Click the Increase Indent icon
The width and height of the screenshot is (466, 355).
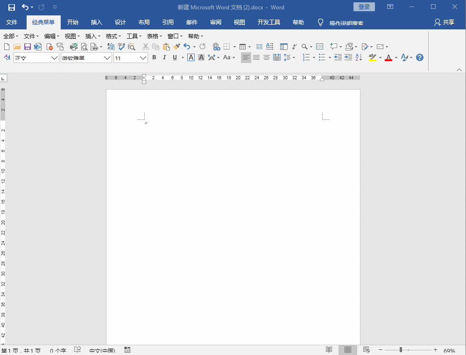[348, 57]
